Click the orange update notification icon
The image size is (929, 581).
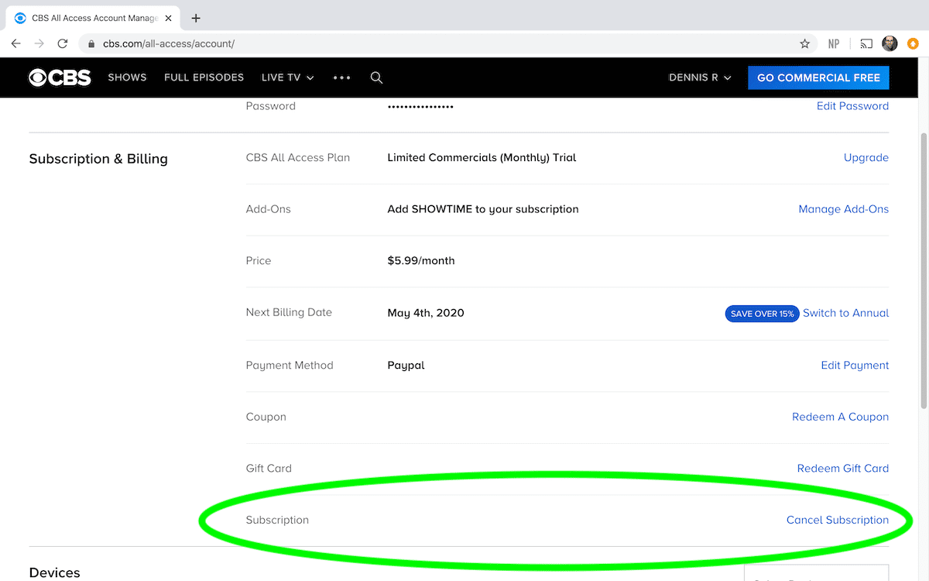pyautogui.click(x=913, y=43)
